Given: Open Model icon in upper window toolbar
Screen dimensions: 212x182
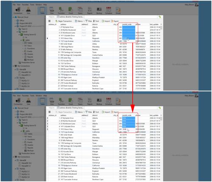Looking at the screenshot, I should 118,11.
